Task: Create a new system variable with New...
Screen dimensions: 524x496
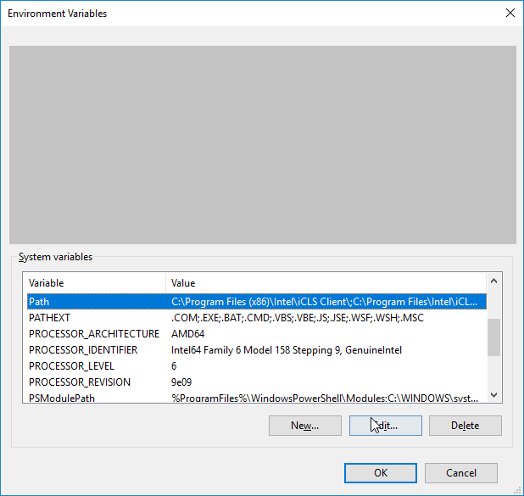Action: click(x=304, y=425)
